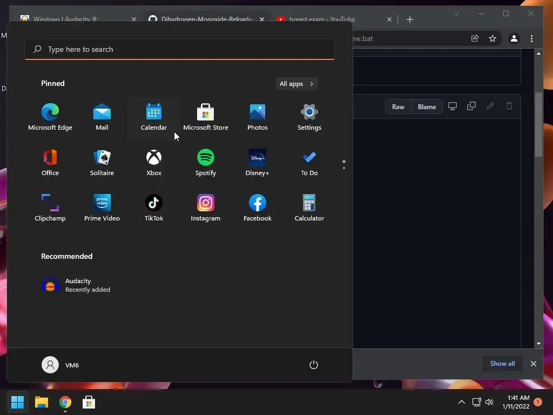Image resolution: width=553 pixels, height=415 pixels.
Task: Open the Calculator app
Action: [x=309, y=208]
